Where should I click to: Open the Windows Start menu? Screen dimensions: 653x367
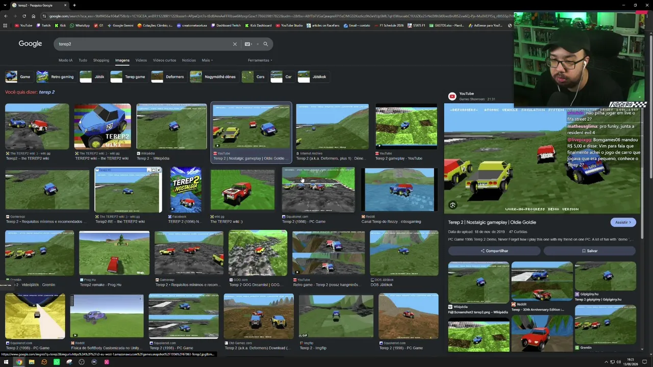[6, 362]
